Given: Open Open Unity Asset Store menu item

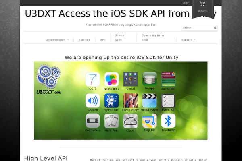Looking at the screenshot, I should click(x=153, y=37).
